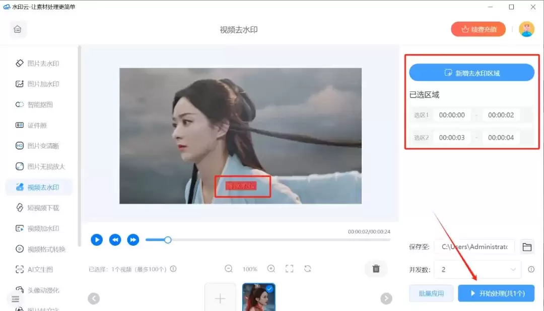544x311 pixels.
Task: Browse save folder with folder icon
Action: 527,247
